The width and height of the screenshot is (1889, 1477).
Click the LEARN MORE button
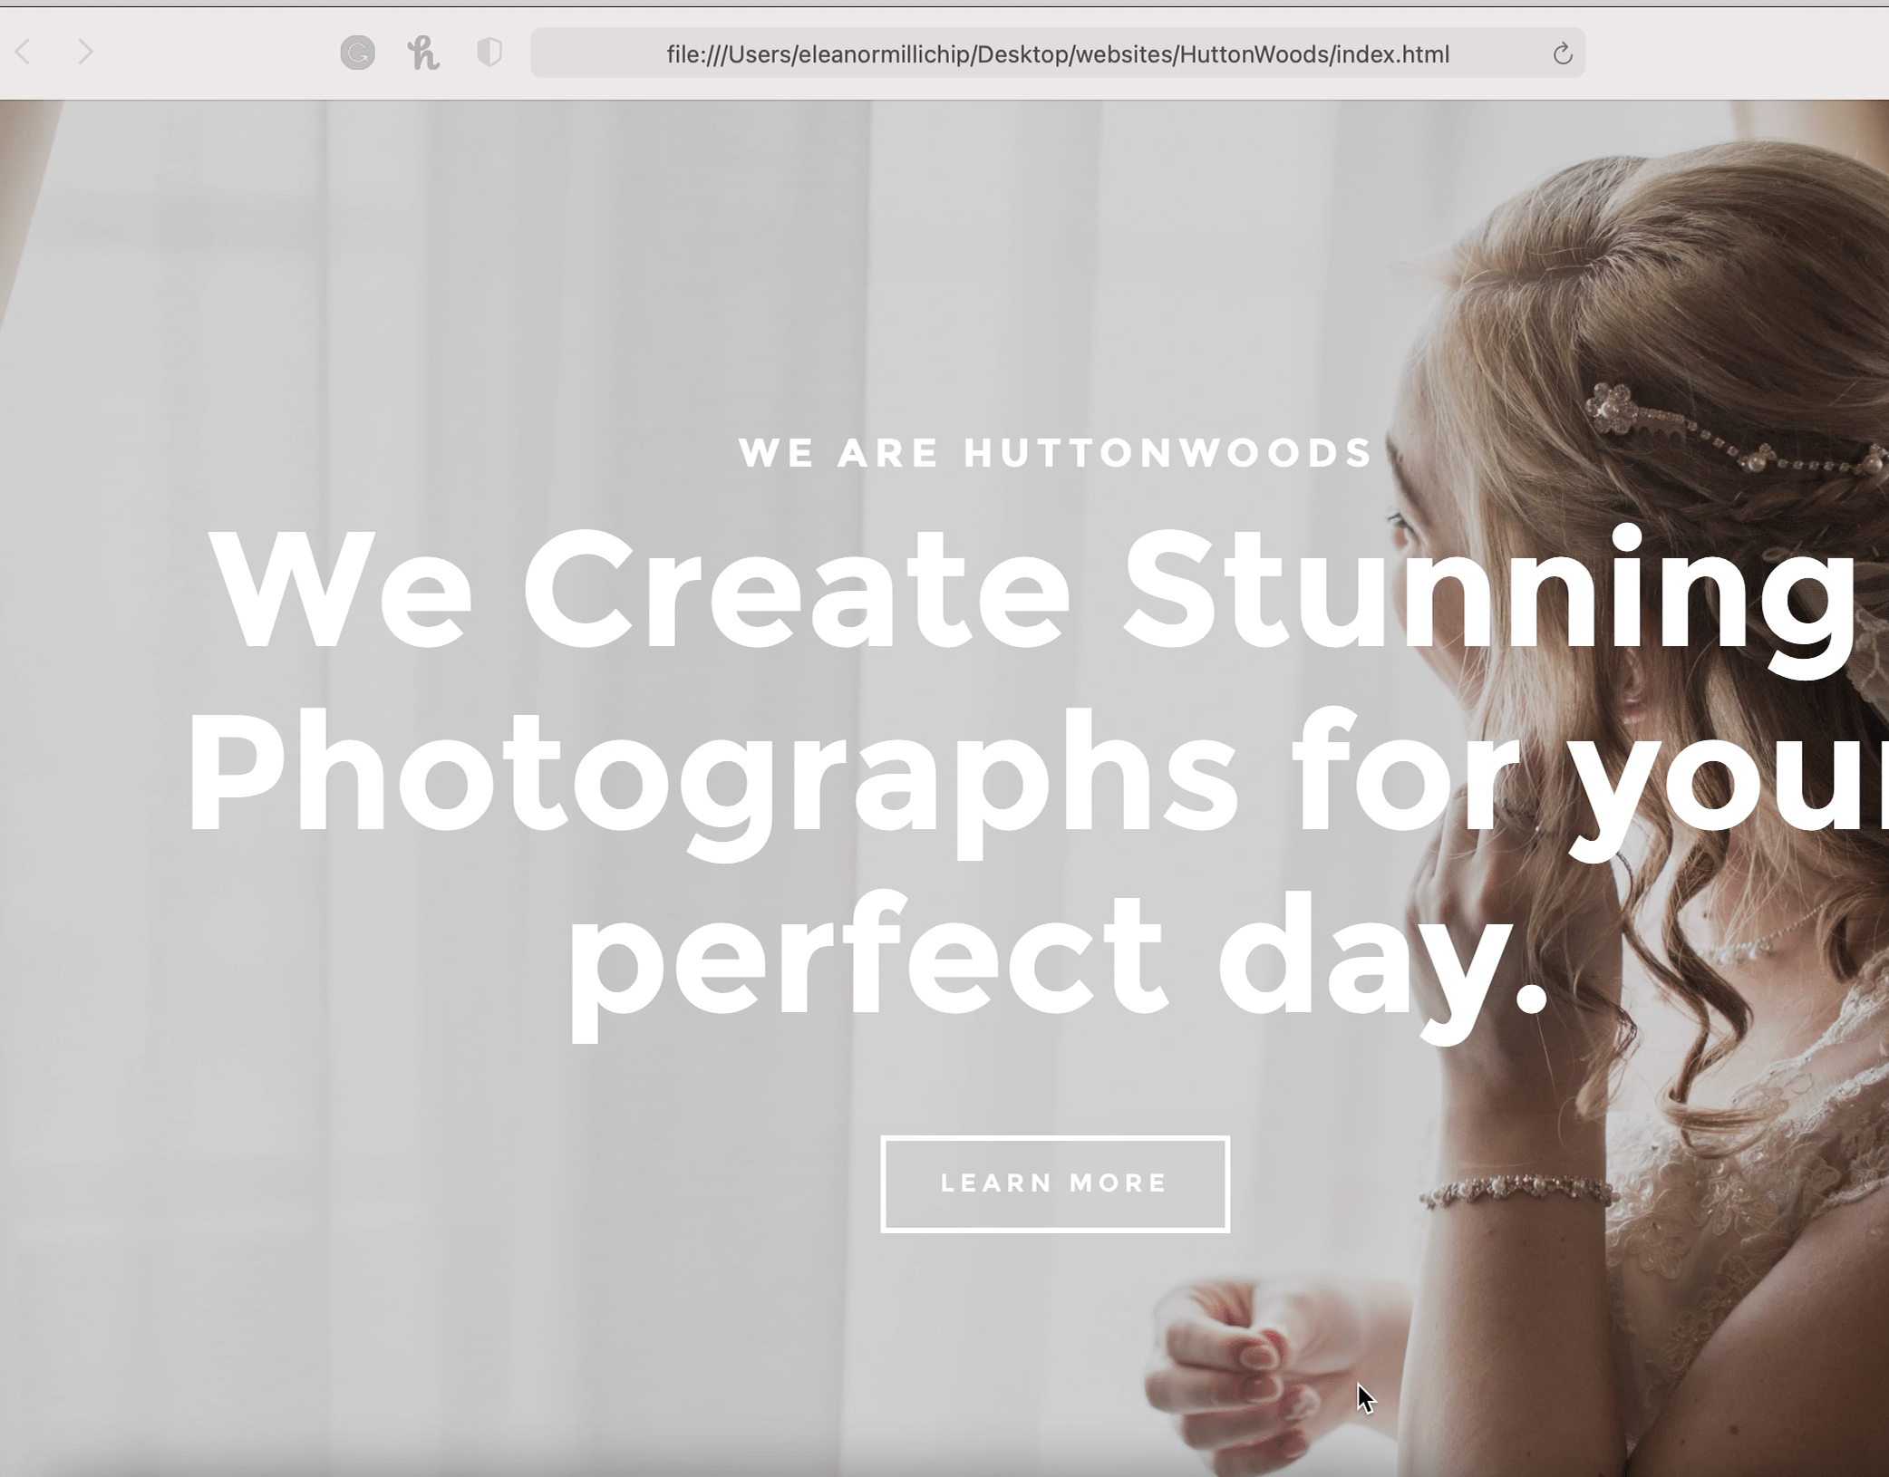click(x=1055, y=1183)
